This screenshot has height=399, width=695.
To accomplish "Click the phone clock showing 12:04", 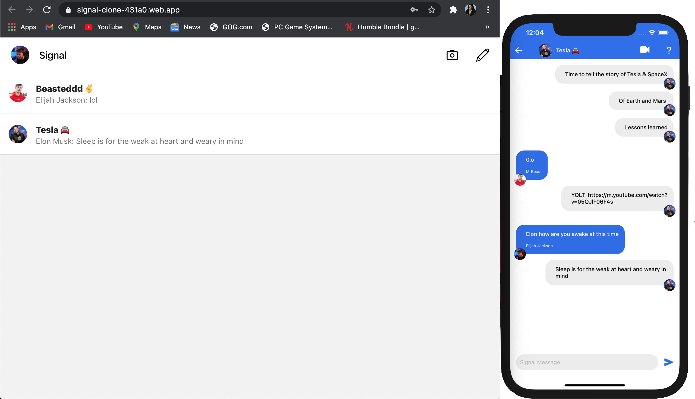I will (535, 33).
